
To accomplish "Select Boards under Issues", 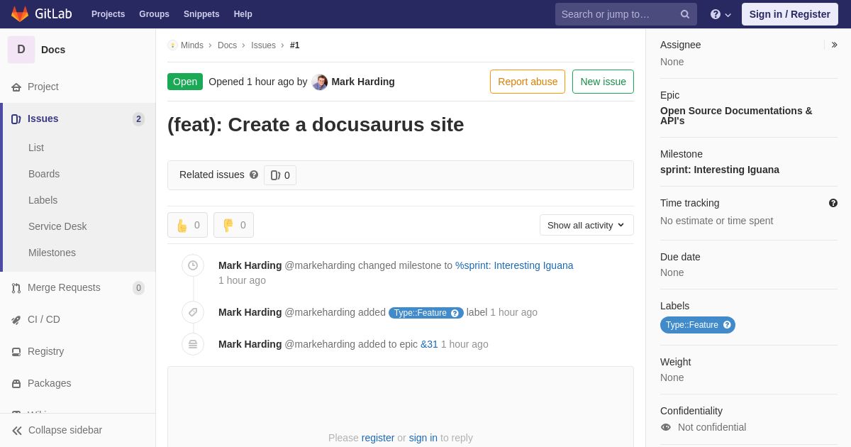I will point(44,174).
